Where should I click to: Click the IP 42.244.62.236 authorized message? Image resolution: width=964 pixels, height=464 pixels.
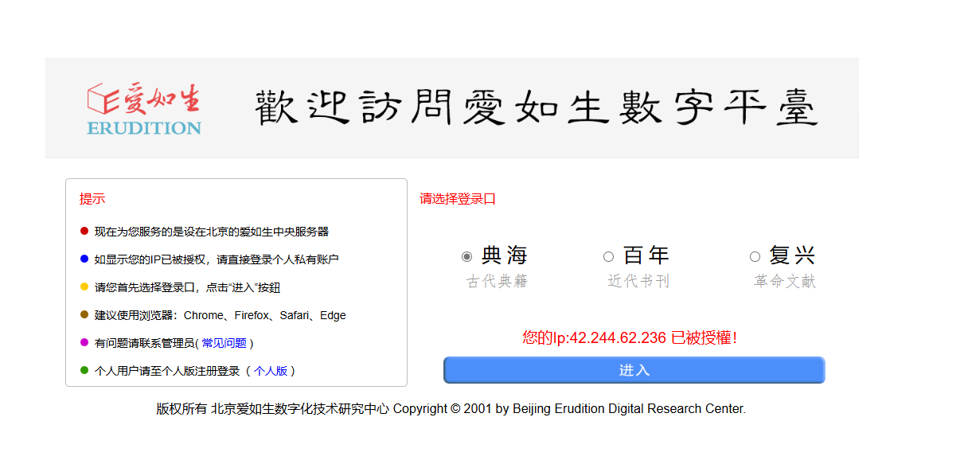tap(630, 337)
